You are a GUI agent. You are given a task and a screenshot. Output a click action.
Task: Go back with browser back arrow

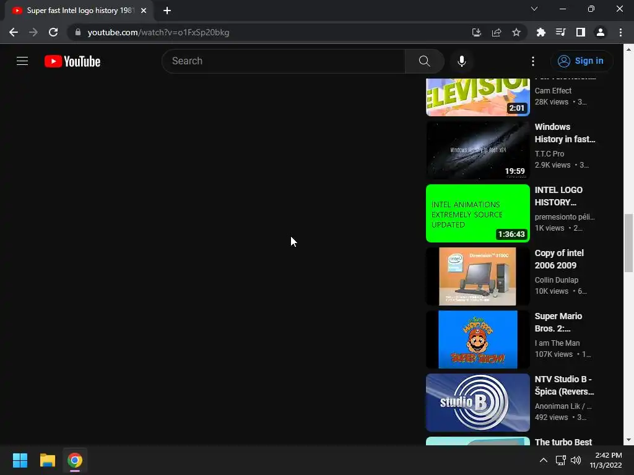point(14,32)
